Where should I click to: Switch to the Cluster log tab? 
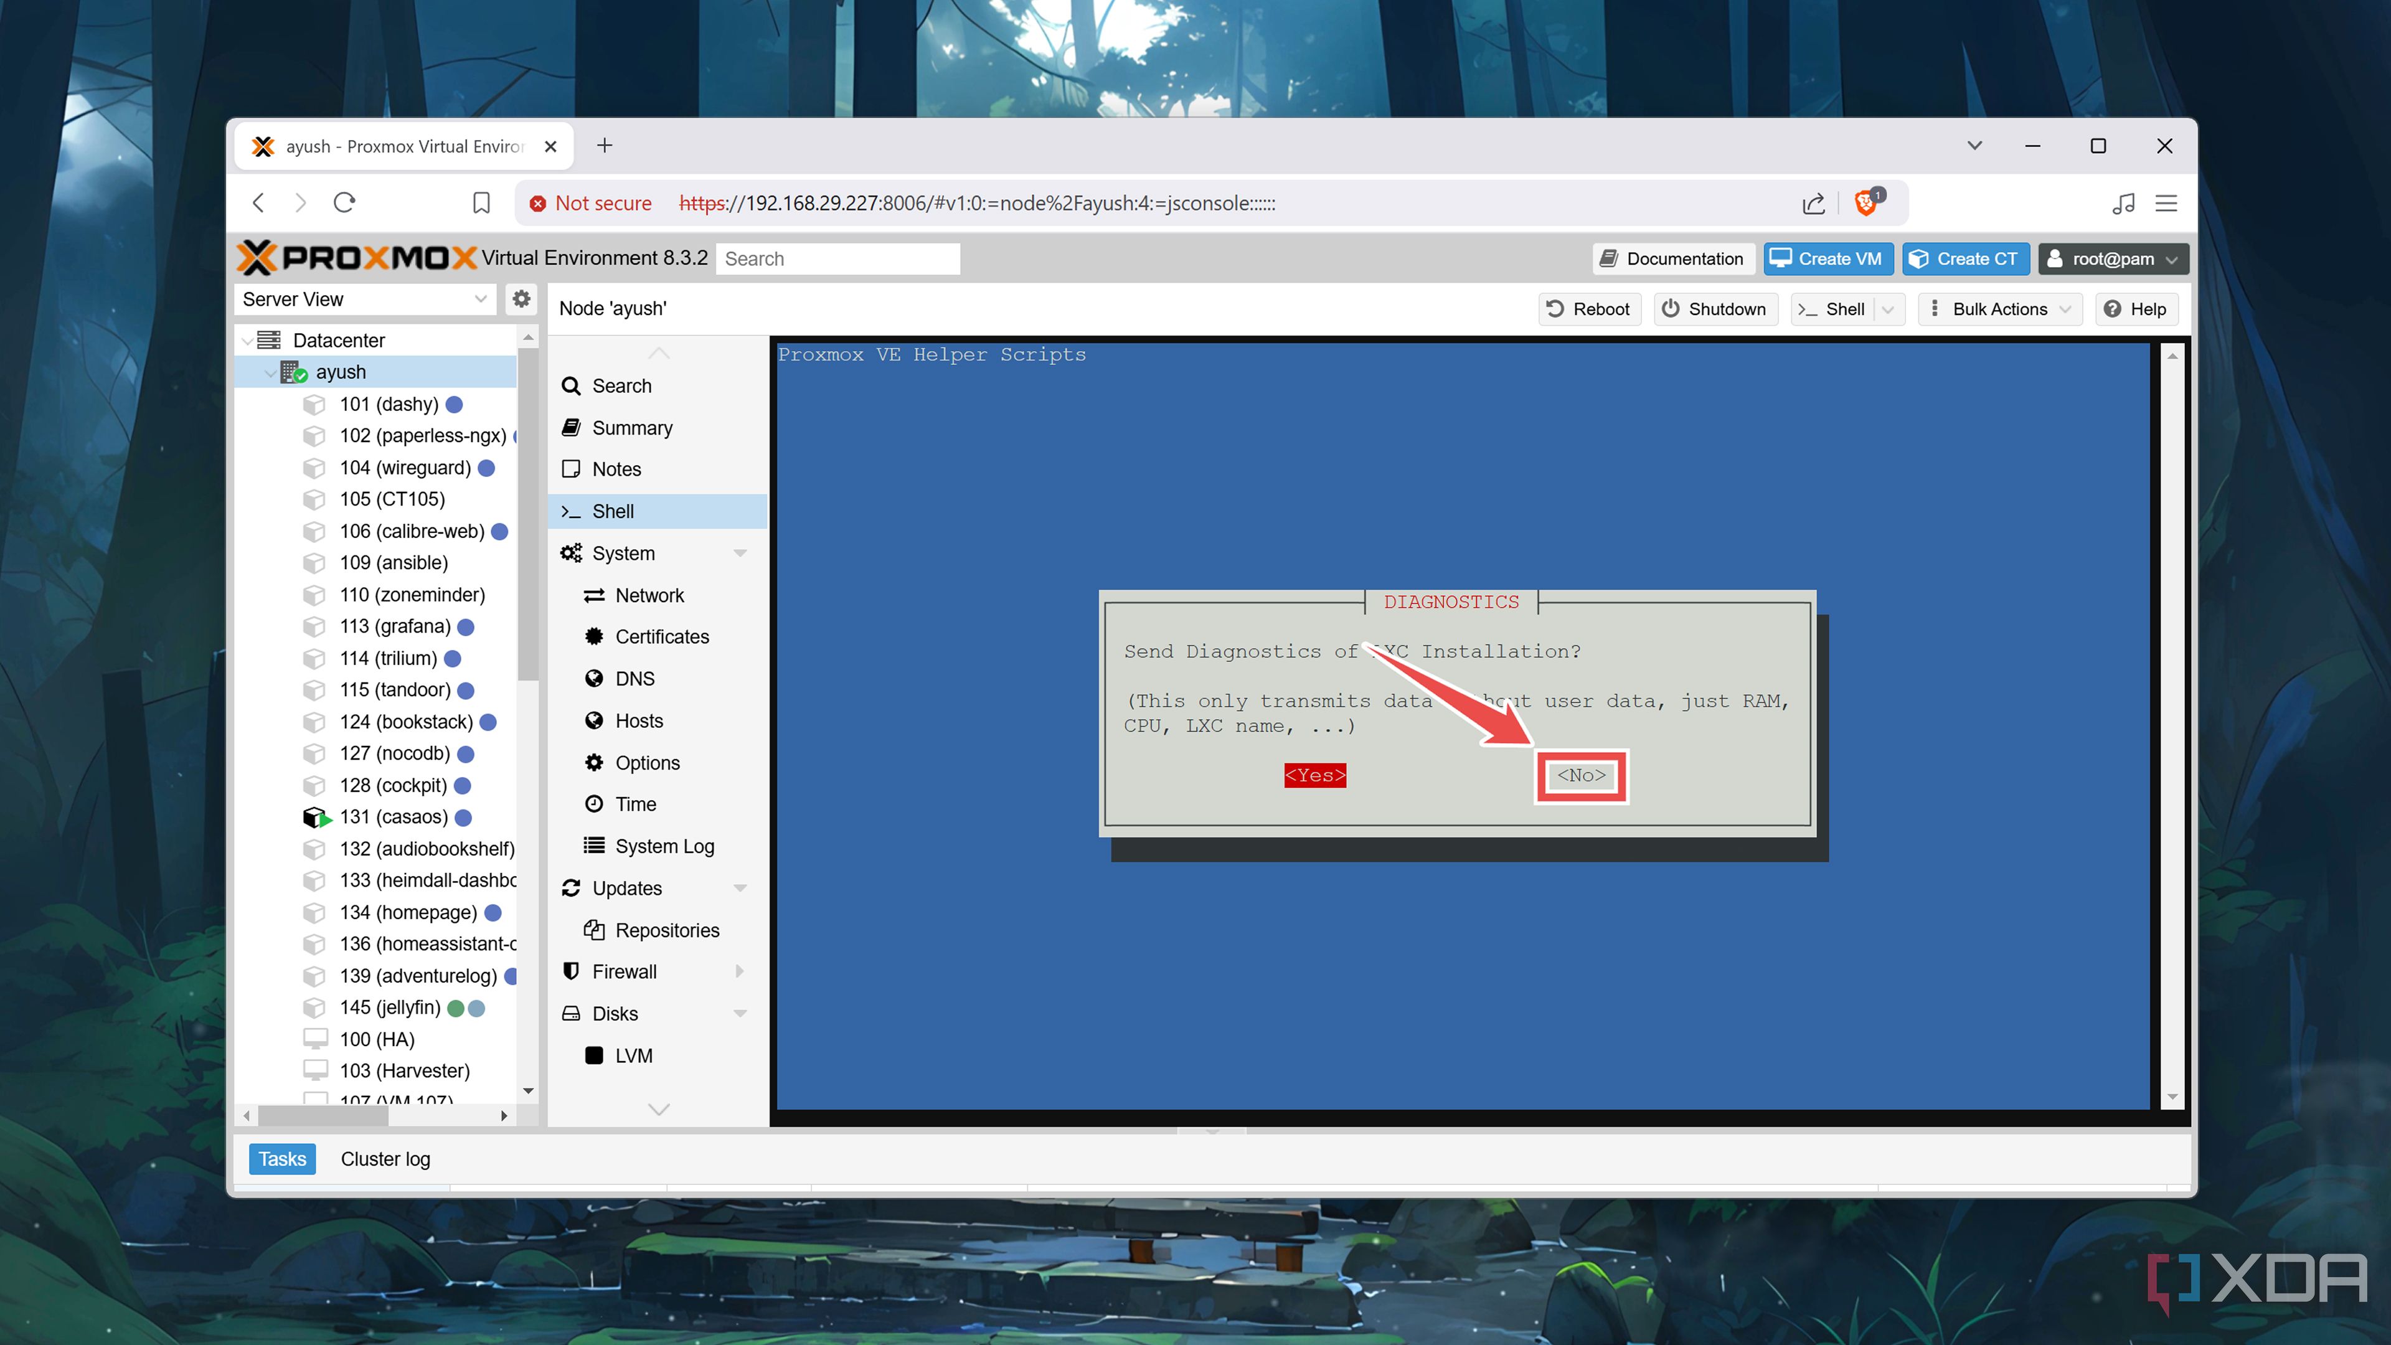[385, 1158]
